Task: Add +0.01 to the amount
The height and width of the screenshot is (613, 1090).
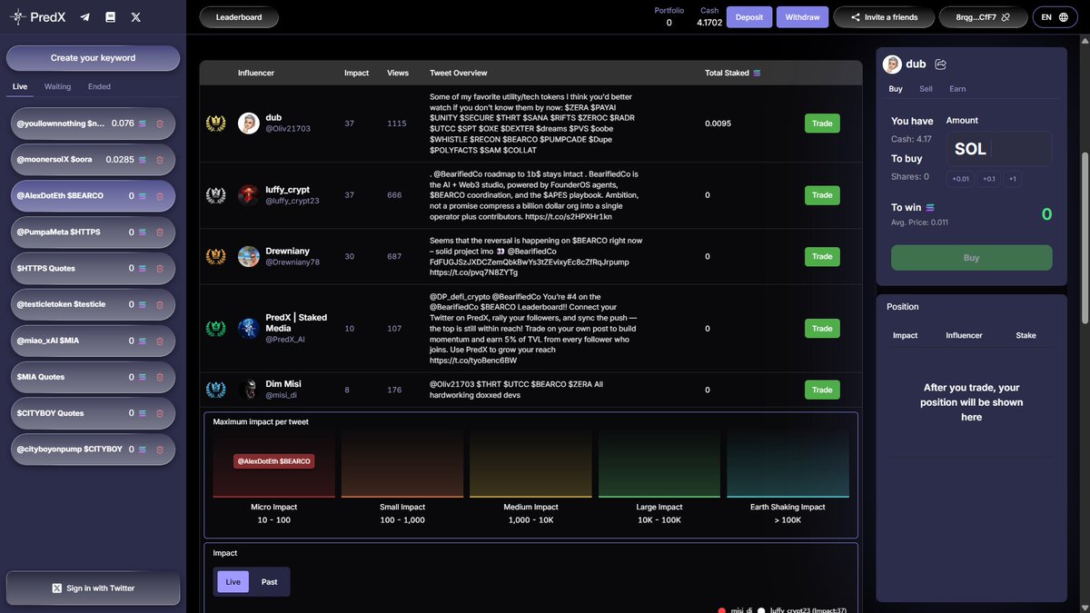Action: click(x=960, y=179)
